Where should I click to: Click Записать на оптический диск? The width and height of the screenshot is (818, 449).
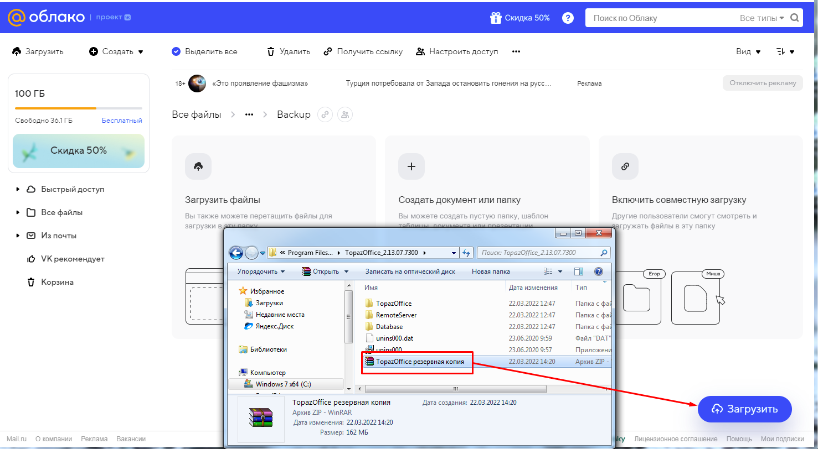(410, 272)
